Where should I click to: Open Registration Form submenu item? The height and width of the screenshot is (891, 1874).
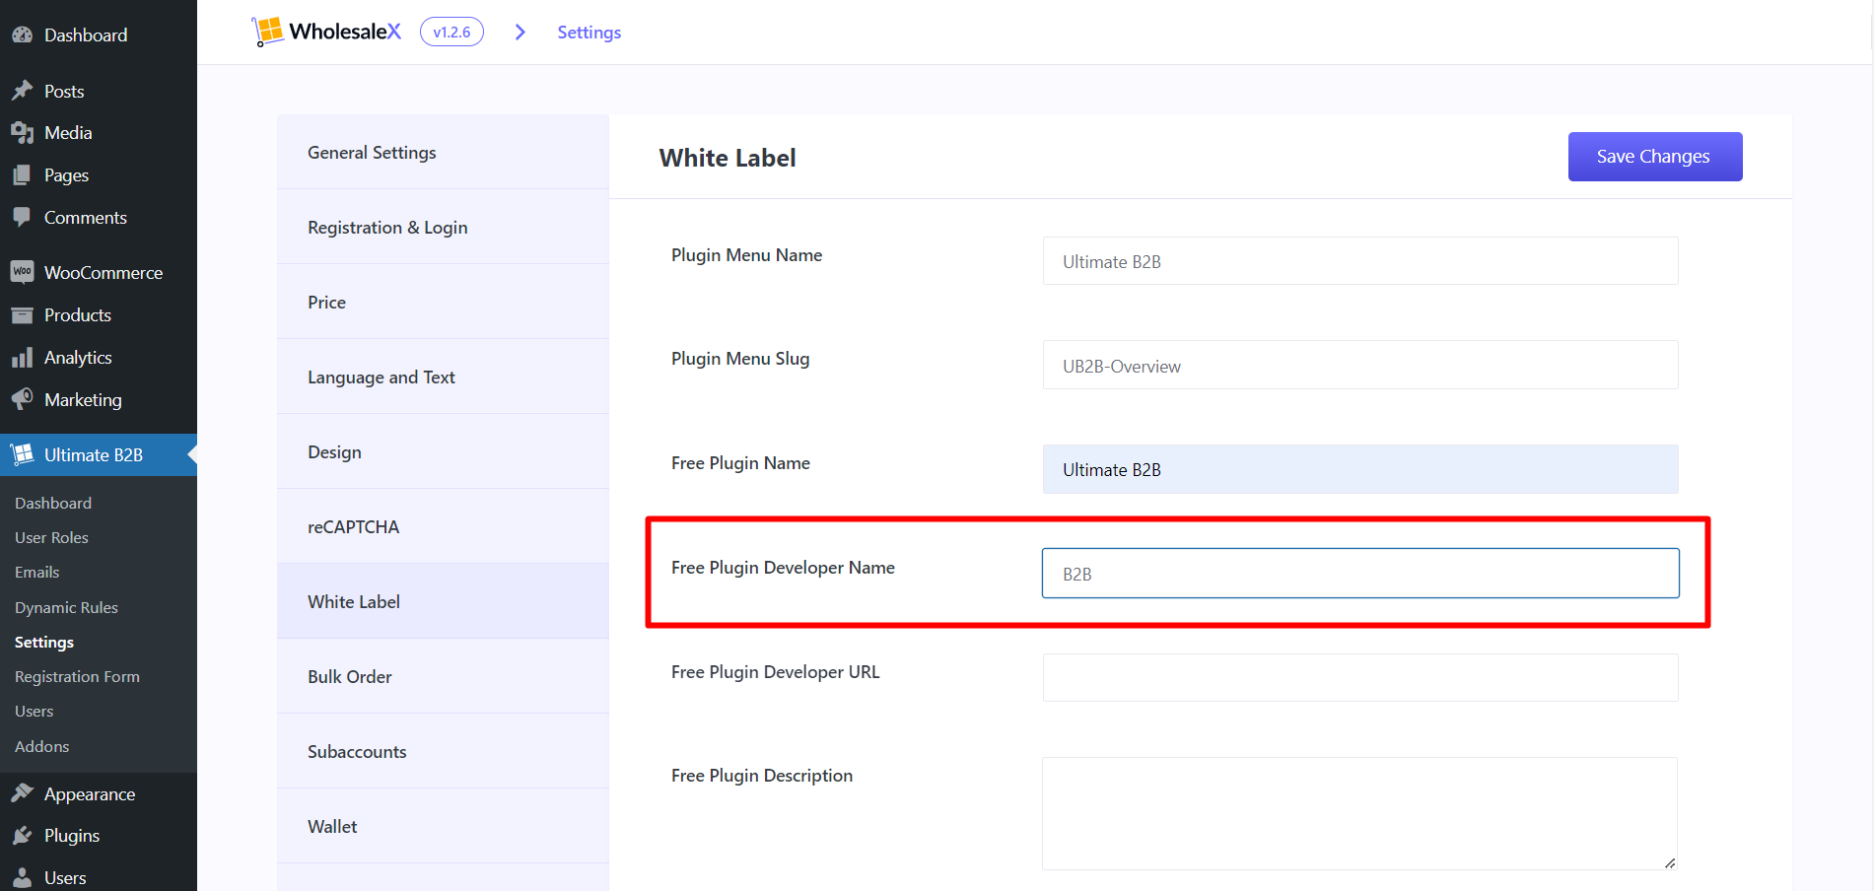(x=77, y=676)
